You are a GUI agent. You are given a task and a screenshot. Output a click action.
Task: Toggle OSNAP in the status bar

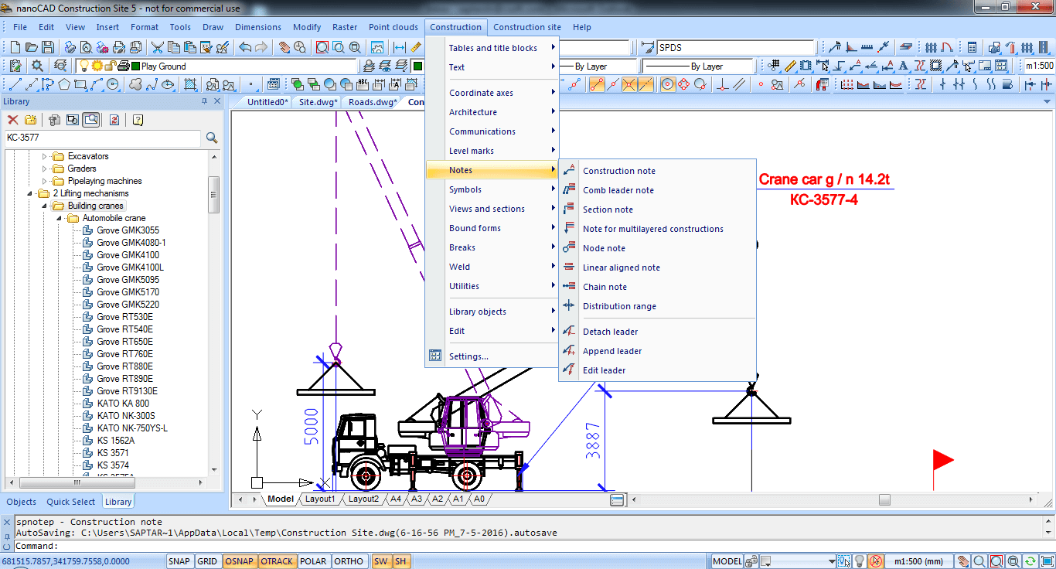[x=239, y=561]
